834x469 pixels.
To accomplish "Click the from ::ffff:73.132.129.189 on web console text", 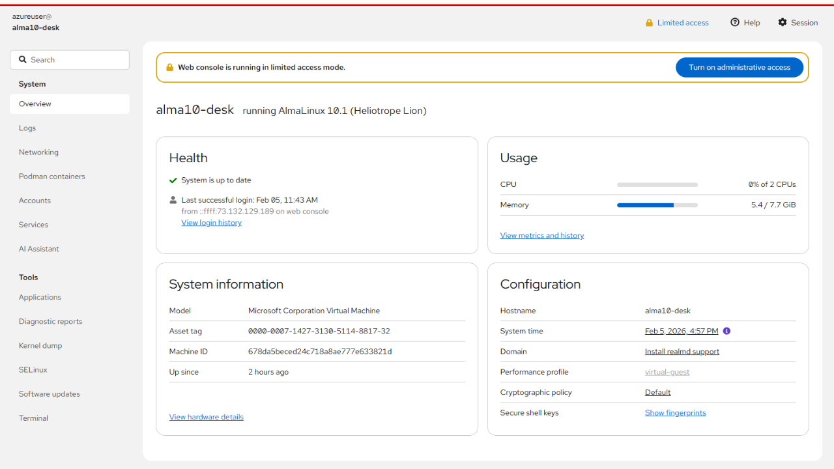I will (255, 212).
